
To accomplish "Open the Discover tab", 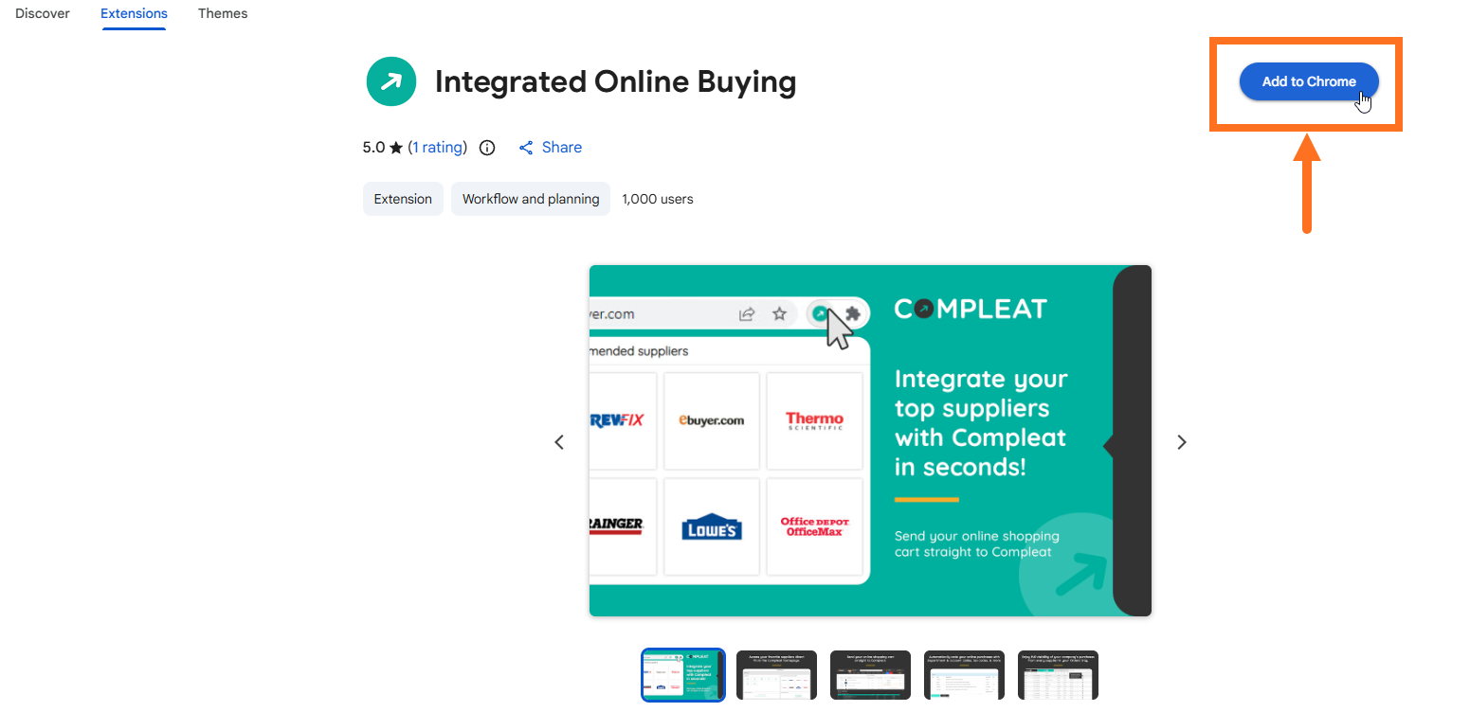I will pos(43,13).
